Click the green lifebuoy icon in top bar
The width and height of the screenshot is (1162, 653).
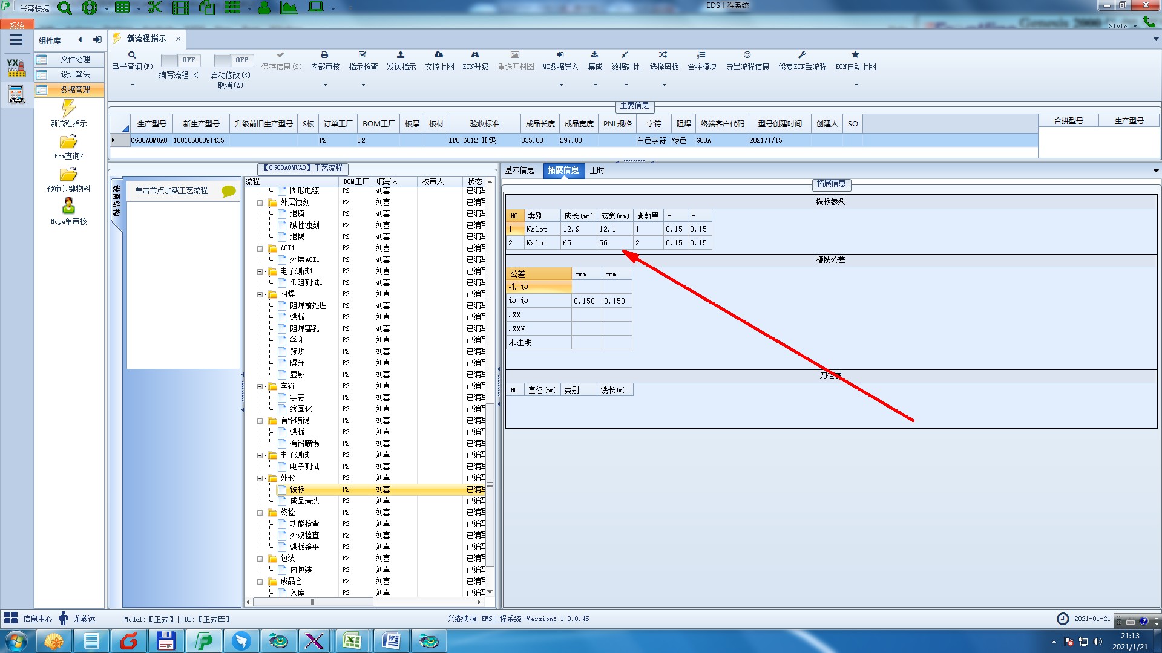click(90, 8)
